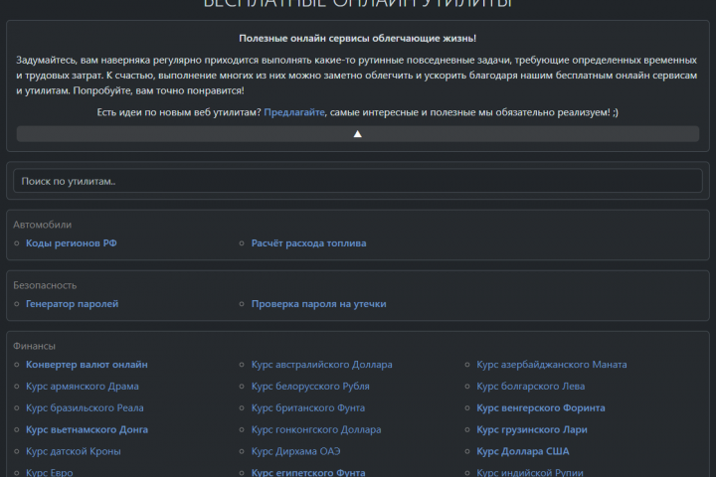Image resolution: width=716 pixels, height=477 pixels.
Task: View Курс грузинского Лари
Action: tap(531, 430)
